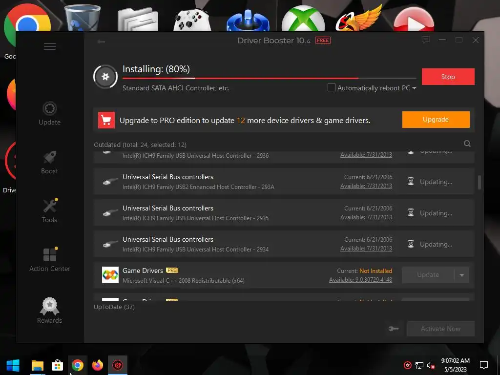Image resolution: width=500 pixels, height=375 pixels.
Task: Open File Explorer from the taskbar
Action: click(37, 365)
